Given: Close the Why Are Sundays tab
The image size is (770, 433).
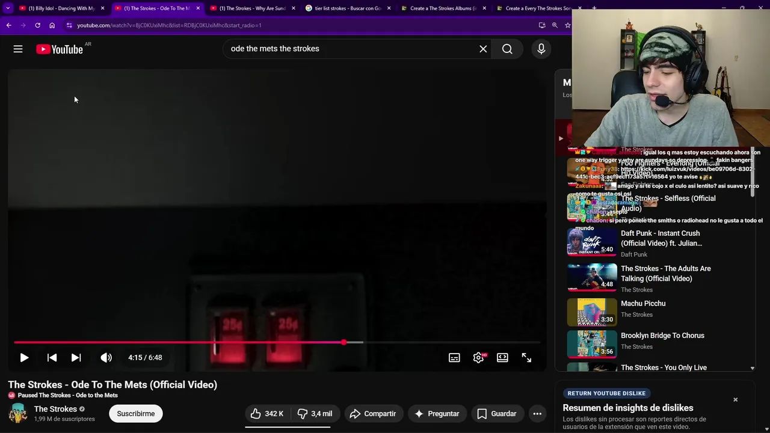Looking at the screenshot, I should coord(294,8).
